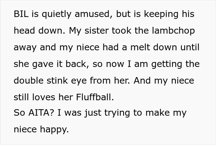Click the word "make" in seventh line
The height and width of the screenshot is (145, 216).
pos(158,113)
